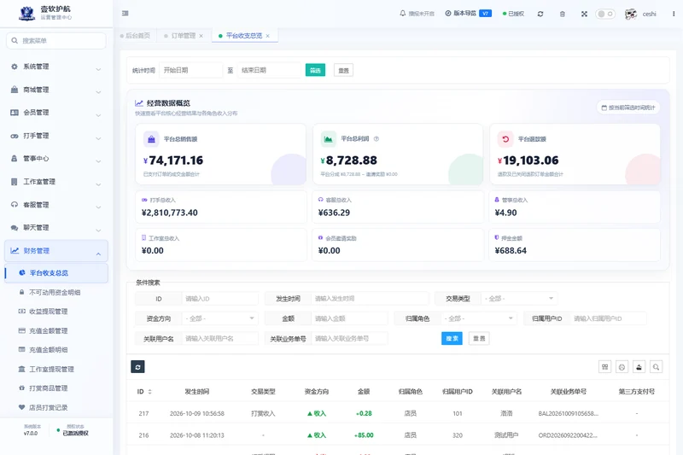
Task: Expand 管事中心 menu in sidebar
Action: click(56, 159)
